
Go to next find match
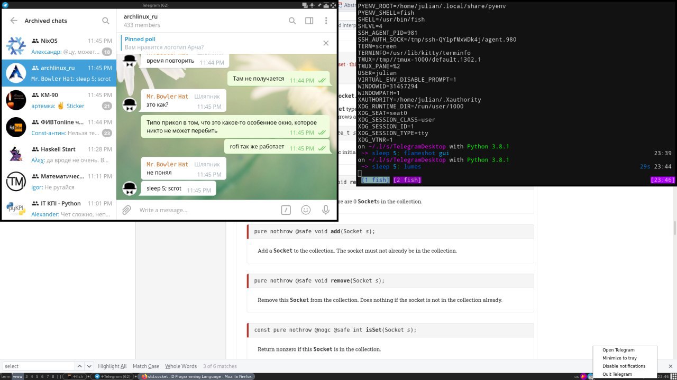pyautogui.click(x=89, y=366)
